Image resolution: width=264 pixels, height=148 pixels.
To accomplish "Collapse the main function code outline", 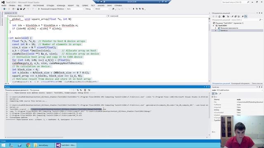I will [8, 38].
